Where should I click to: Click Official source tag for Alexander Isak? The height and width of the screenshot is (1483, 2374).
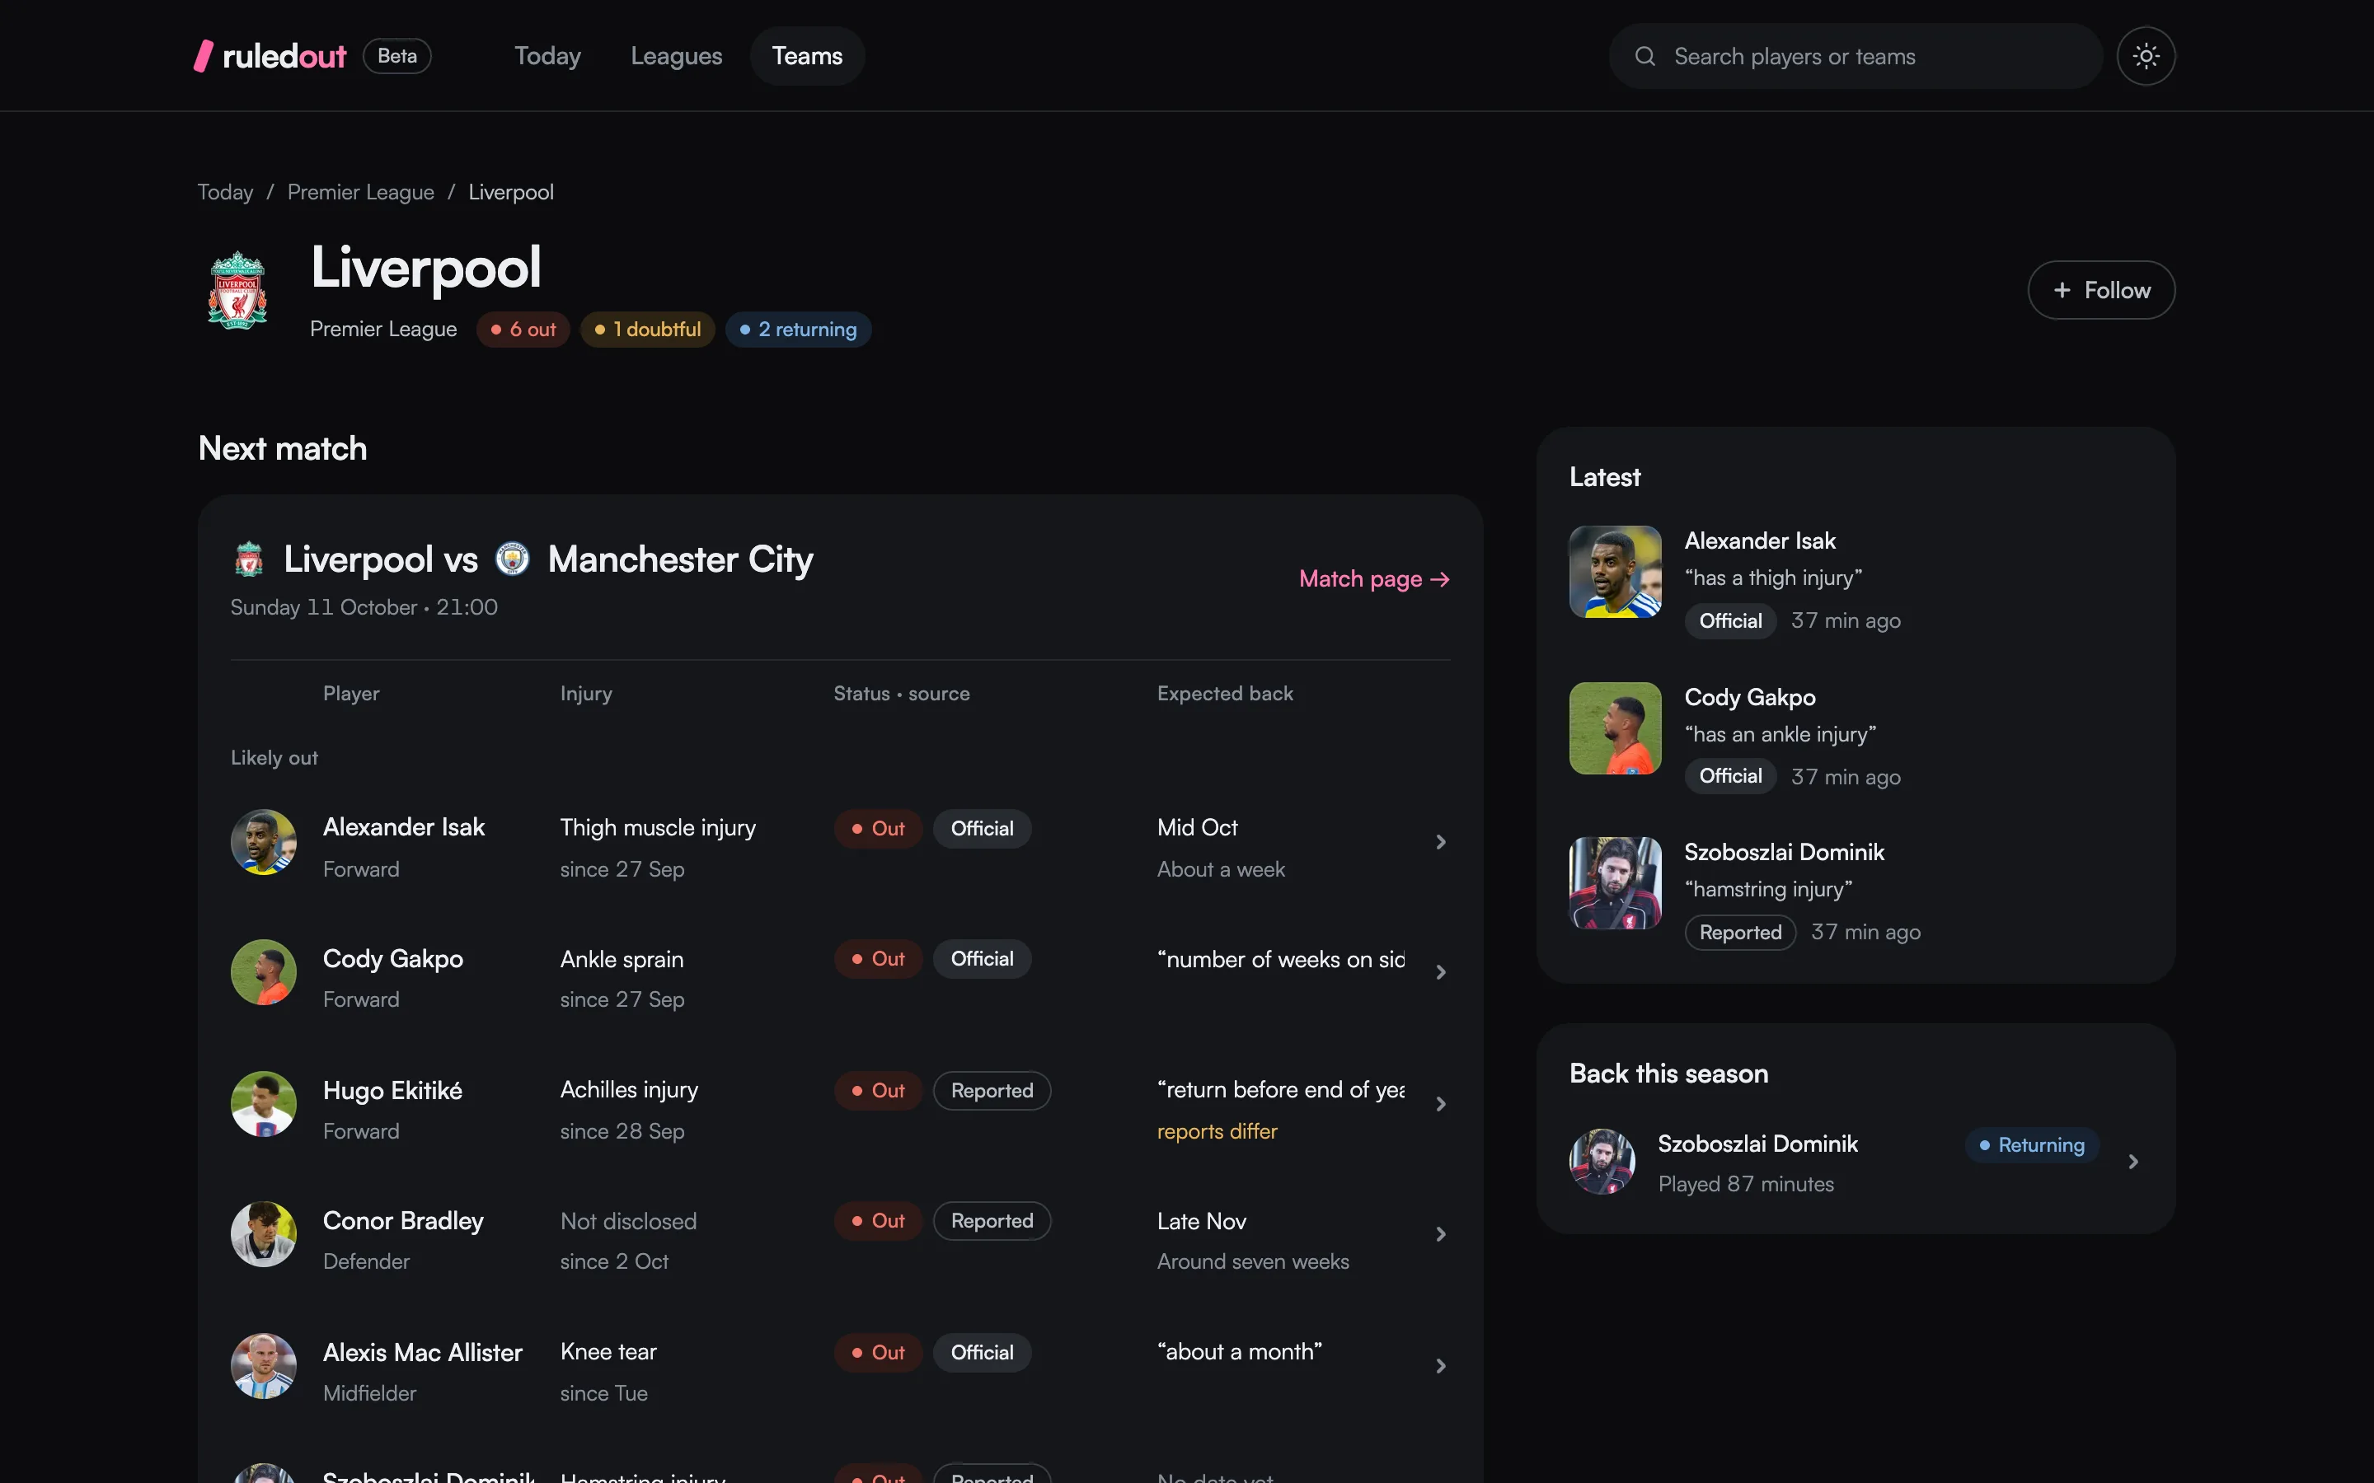tap(982, 829)
